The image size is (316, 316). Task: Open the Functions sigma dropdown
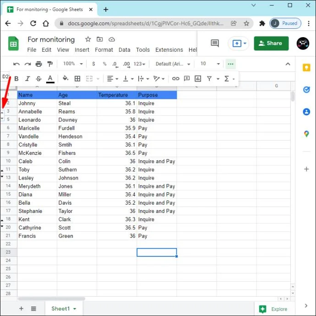[229, 79]
